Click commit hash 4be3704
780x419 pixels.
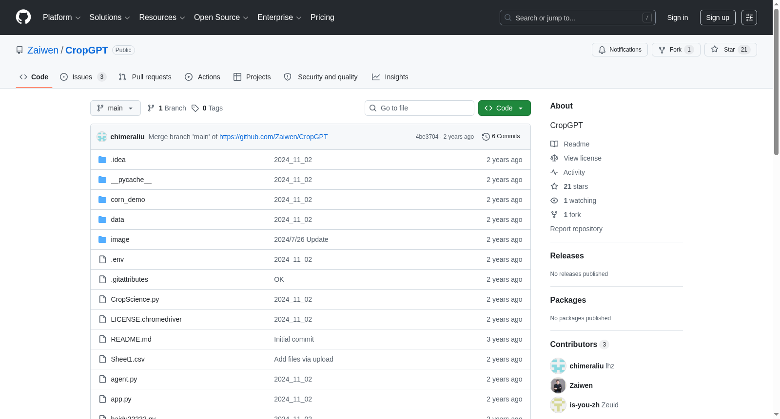point(427,137)
